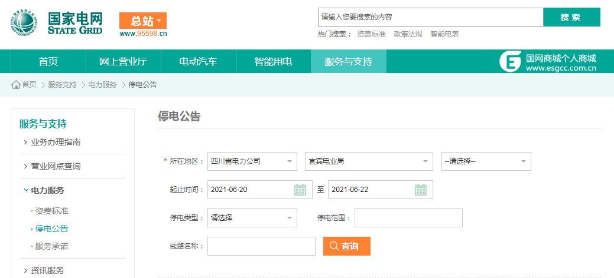The height and width of the screenshot is (278, 614).
Task: Open the 智能用电 navigation tab
Action: click(273, 61)
